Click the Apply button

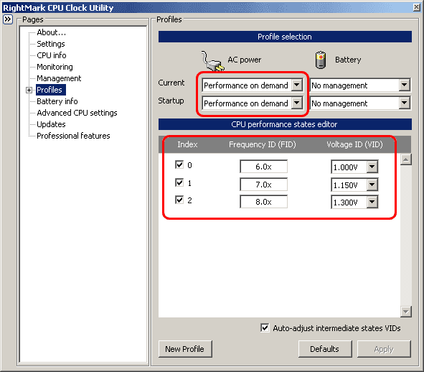point(384,349)
